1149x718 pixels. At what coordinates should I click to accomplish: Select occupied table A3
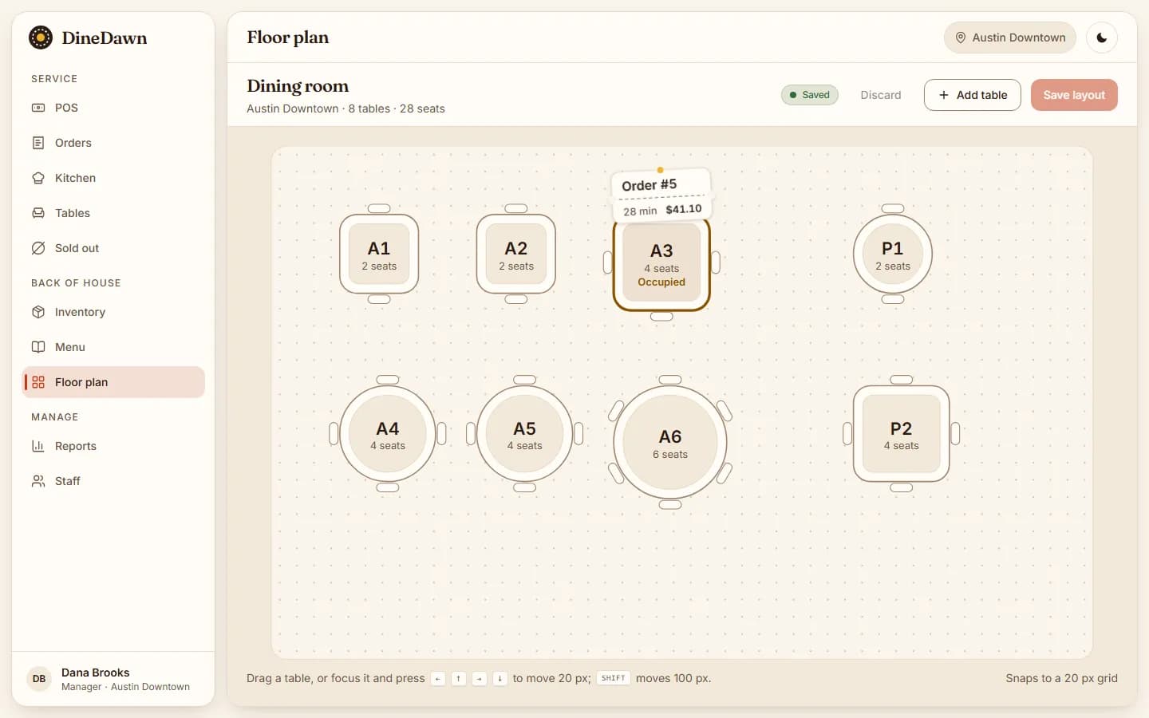point(661,264)
